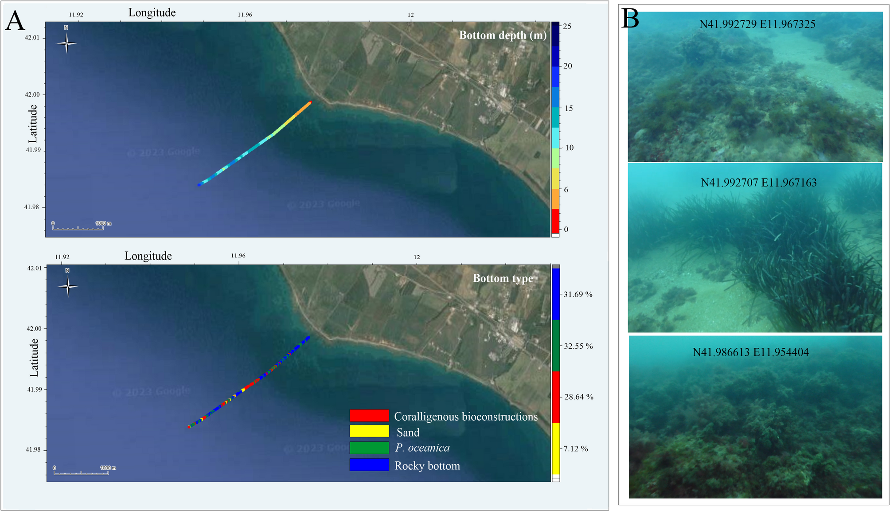Click the upper map Longitude axis label
The image size is (890, 511).
coord(152,13)
